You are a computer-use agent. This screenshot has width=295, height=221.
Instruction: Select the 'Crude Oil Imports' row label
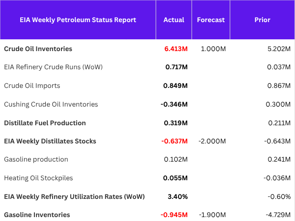coord(32,85)
